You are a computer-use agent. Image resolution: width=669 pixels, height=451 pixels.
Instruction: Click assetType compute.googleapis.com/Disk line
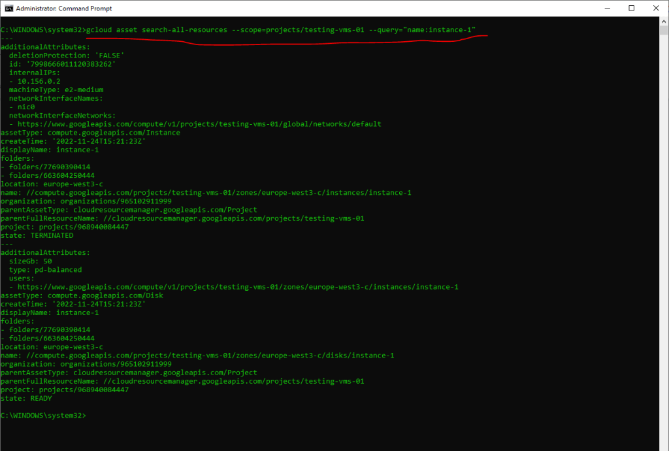pos(82,295)
